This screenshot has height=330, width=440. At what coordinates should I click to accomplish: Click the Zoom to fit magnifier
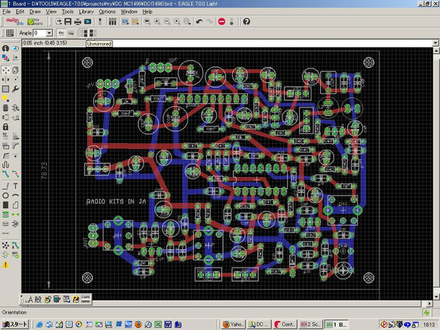(x=147, y=21)
